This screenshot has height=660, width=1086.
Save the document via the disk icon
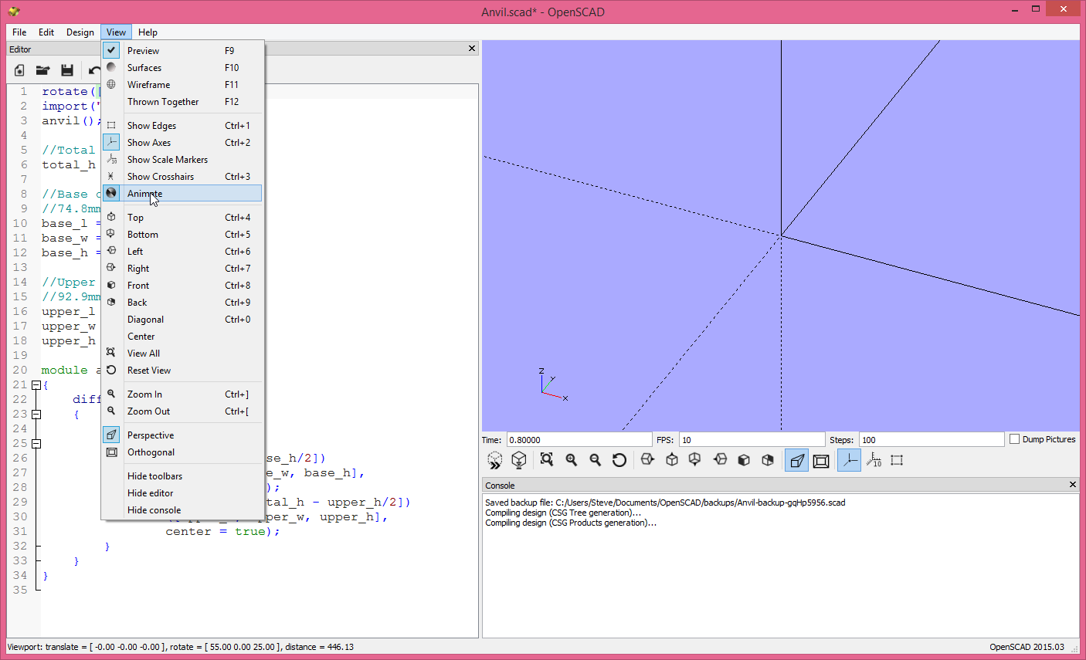pos(67,69)
